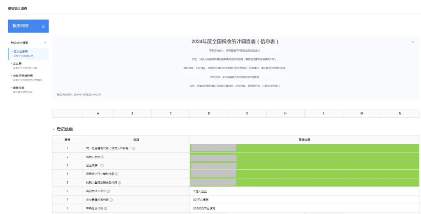Click the 项目 table header

(136, 140)
